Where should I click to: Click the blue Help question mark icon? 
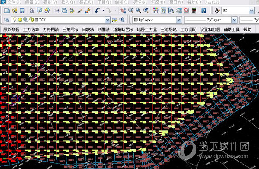pyautogui.click(x=204, y=11)
